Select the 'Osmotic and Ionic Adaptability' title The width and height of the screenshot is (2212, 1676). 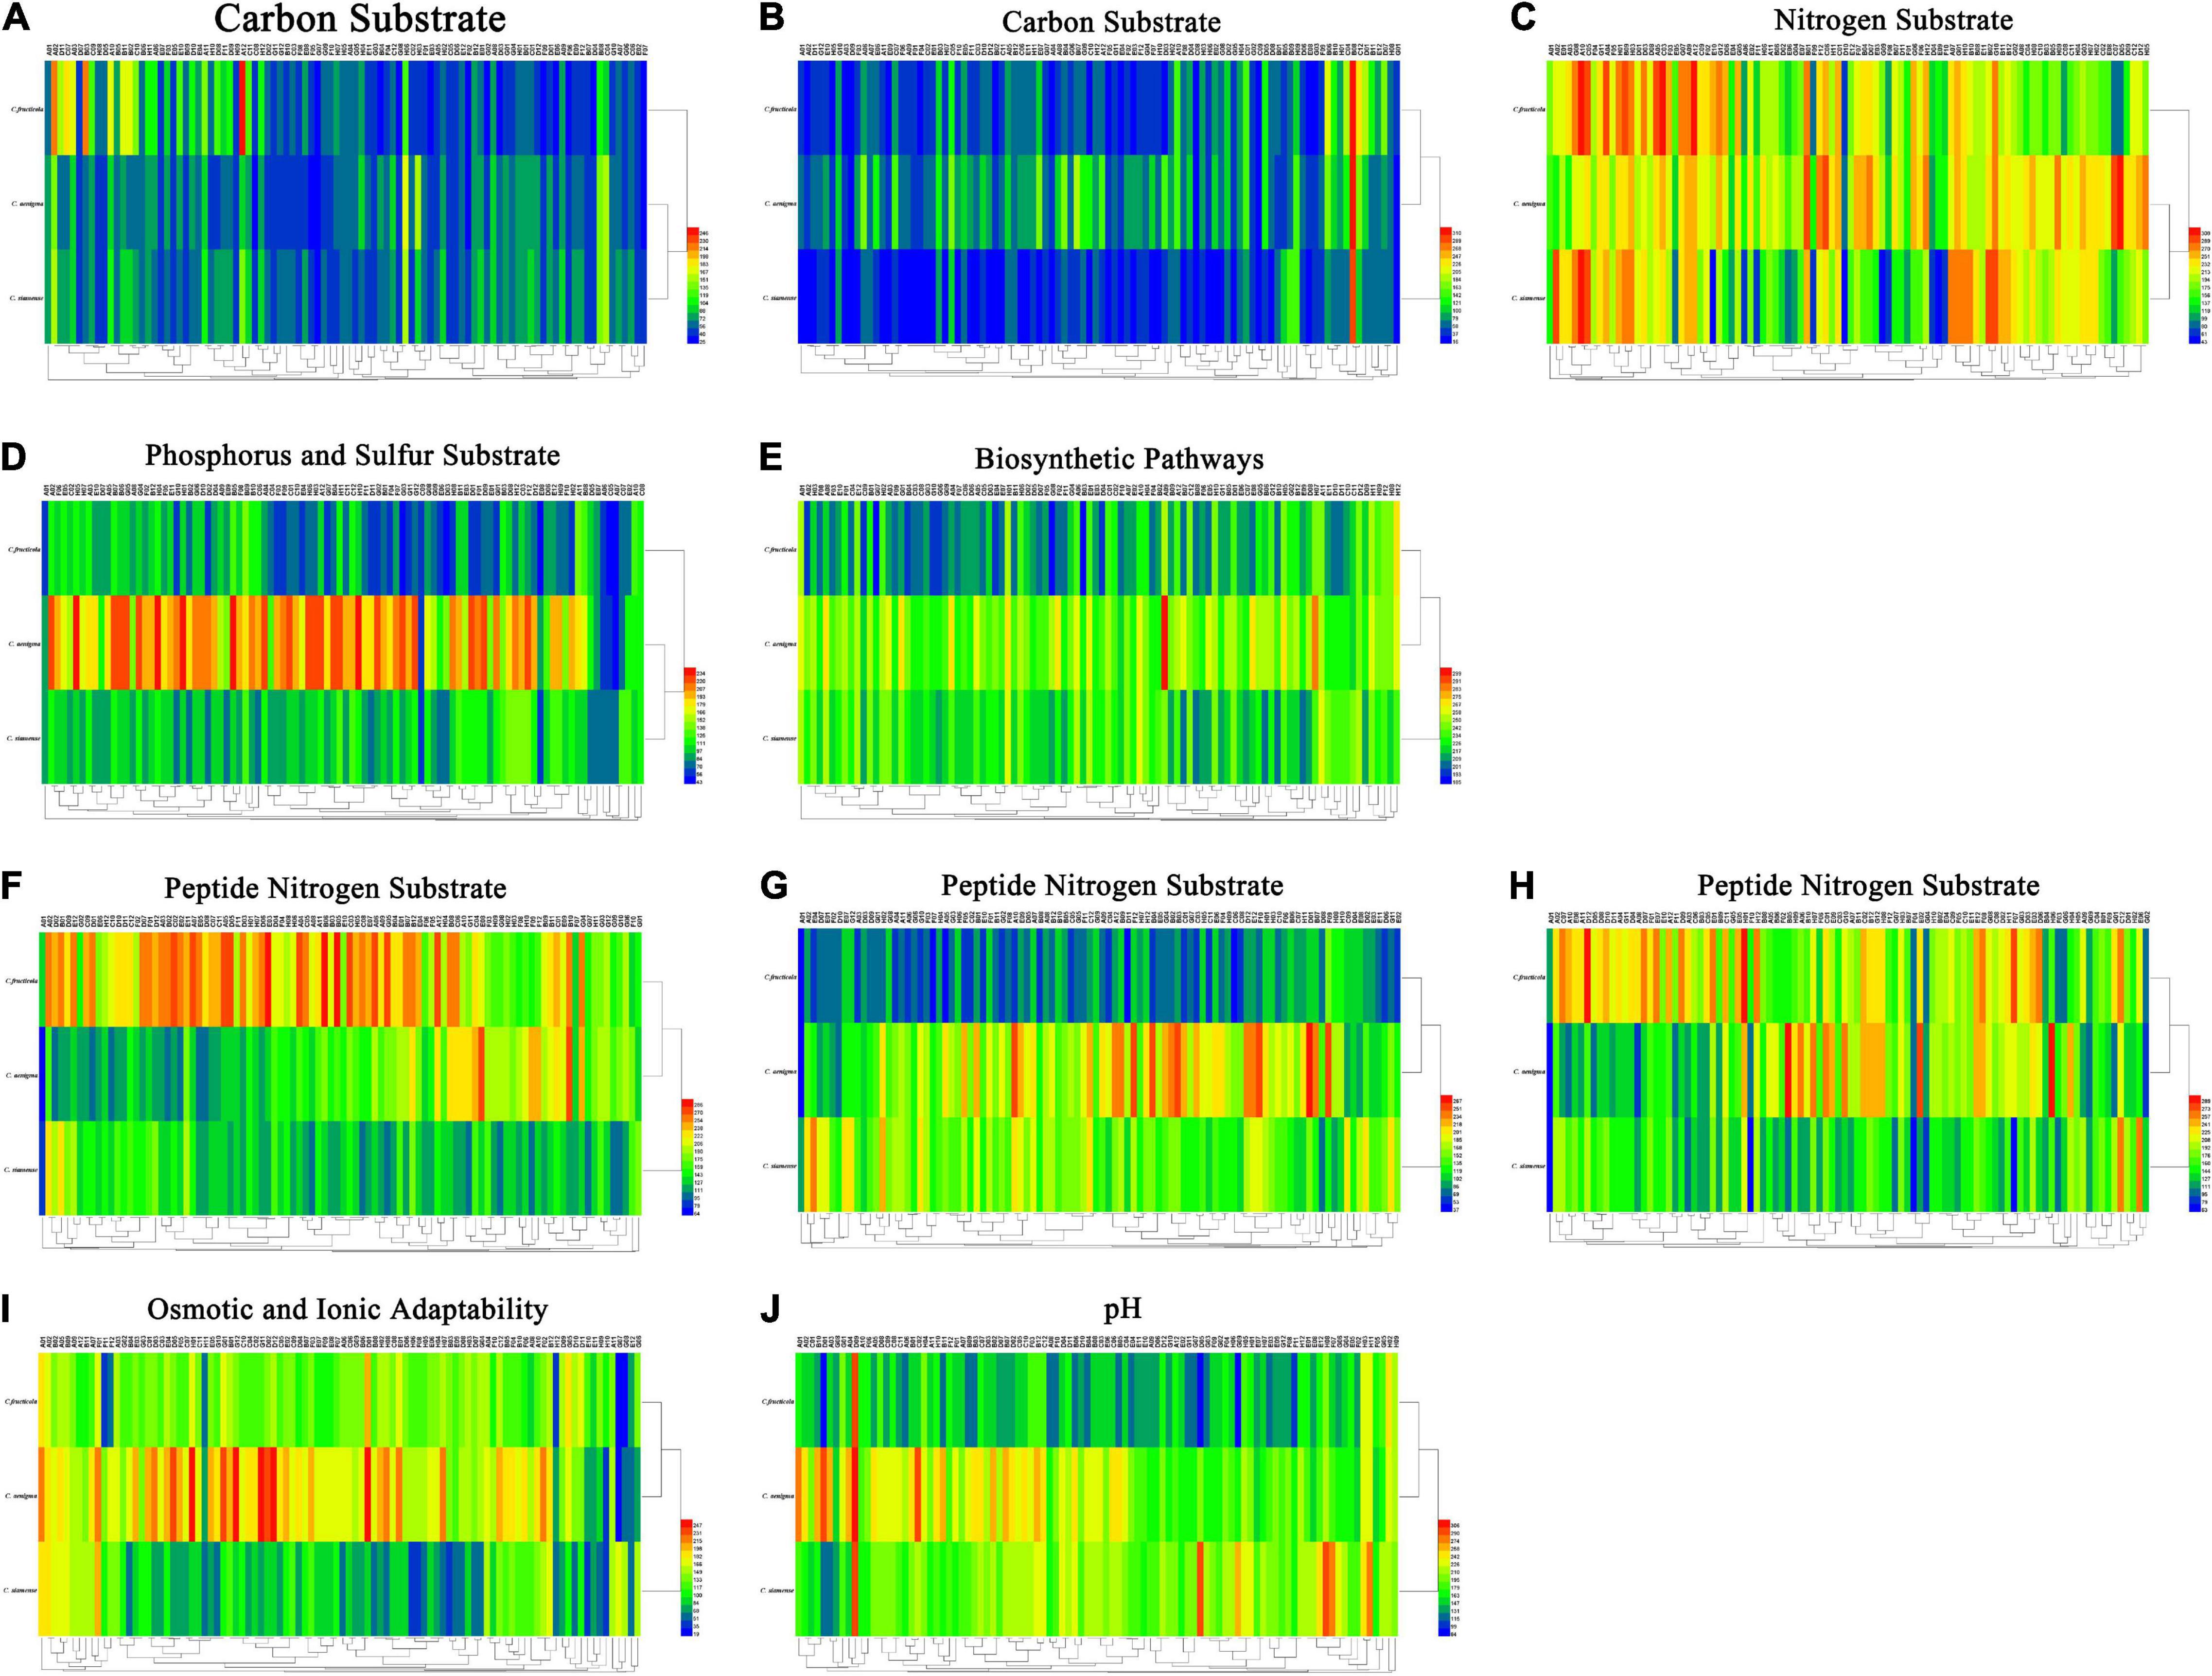pyautogui.click(x=347, y=1310)
